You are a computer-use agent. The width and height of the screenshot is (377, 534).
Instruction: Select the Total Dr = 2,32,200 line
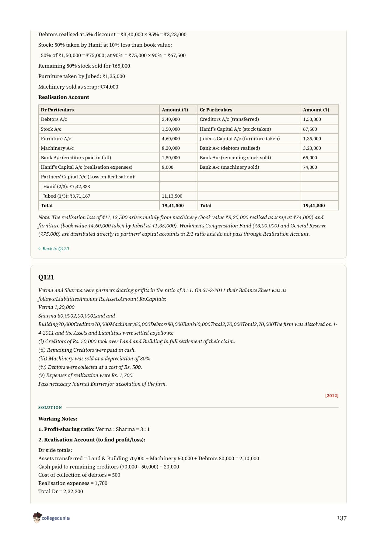61,491
